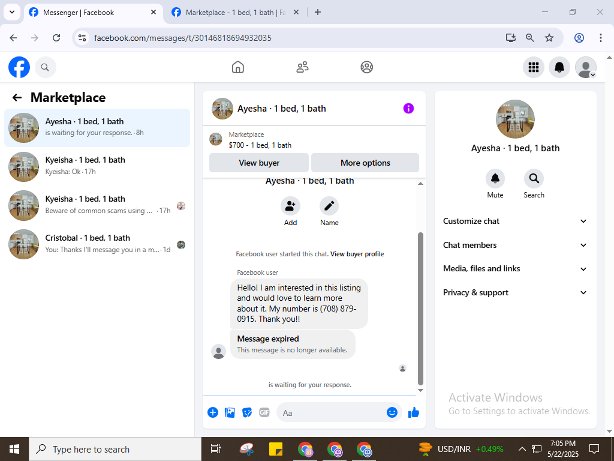Open the Chrome profile icon
Viewport: 614px width, 461px height.
[x=579, y=38]
